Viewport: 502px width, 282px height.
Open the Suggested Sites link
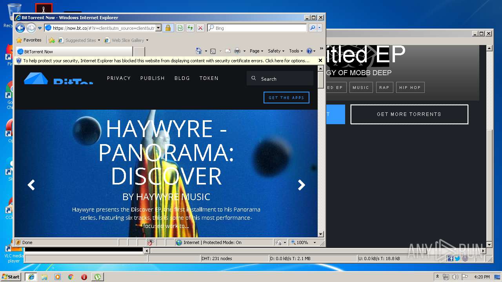click(79, 40)
